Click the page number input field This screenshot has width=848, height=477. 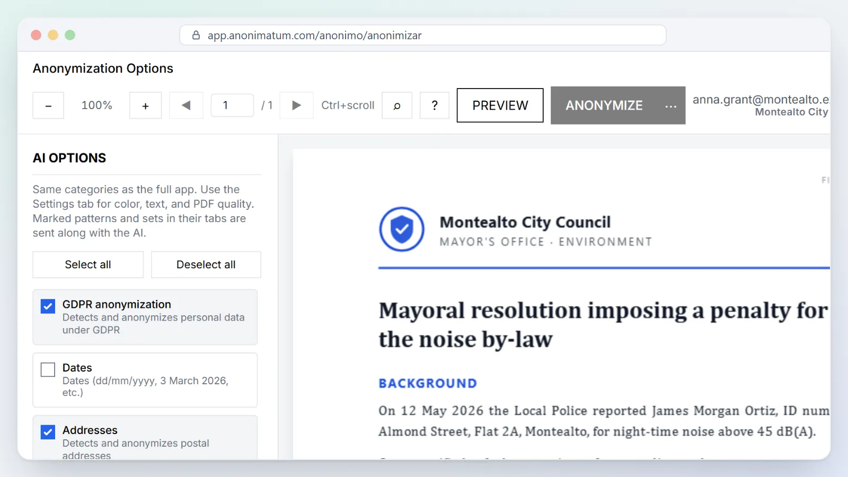click(232, 105)
